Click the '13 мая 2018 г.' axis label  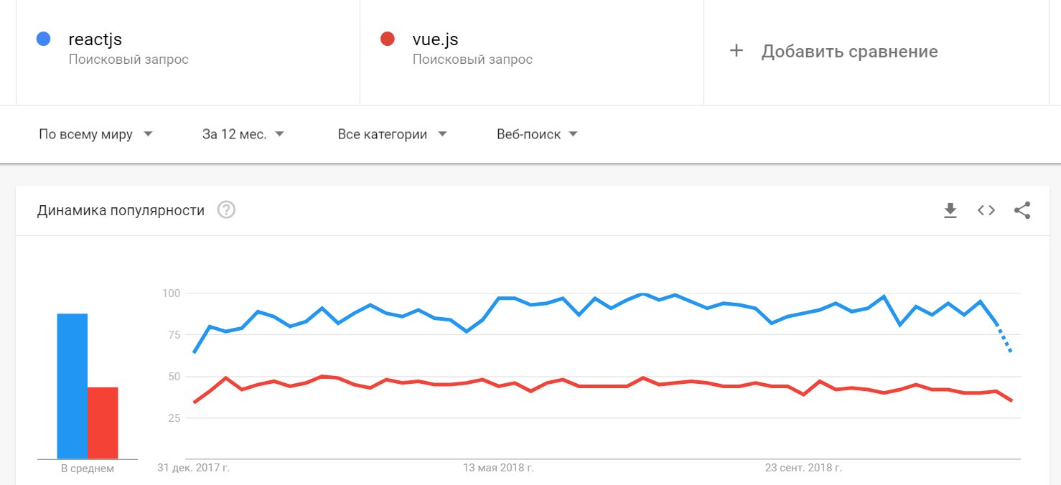[498, 468]
